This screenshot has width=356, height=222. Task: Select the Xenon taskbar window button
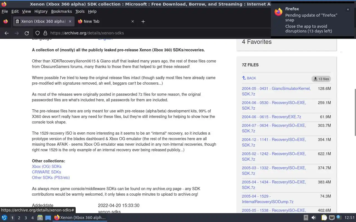80,218
